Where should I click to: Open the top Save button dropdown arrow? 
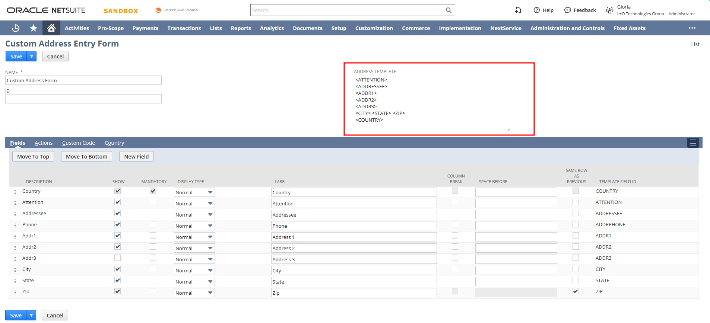coord(32,57)
